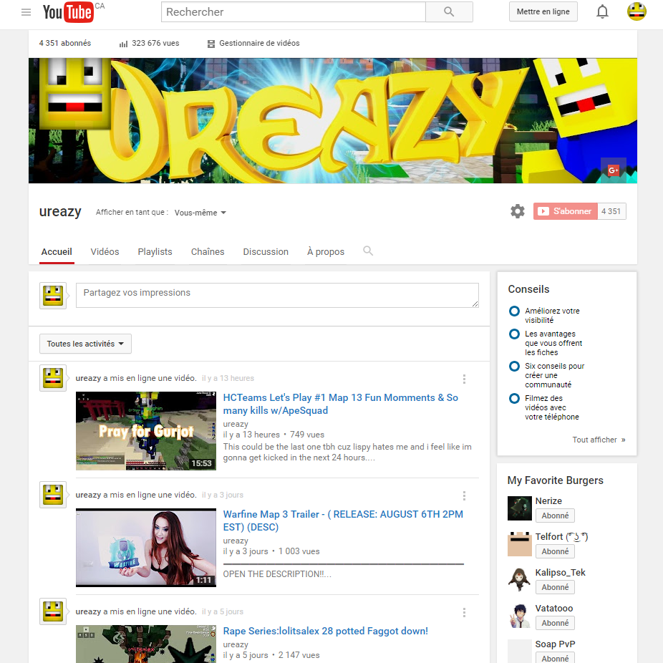Image resolution: width=663 pixels, height=663 pixels.
Task: Open Pray for Gurjot video thumbnail
Action: pyautogui.click(x=146, y=431)
